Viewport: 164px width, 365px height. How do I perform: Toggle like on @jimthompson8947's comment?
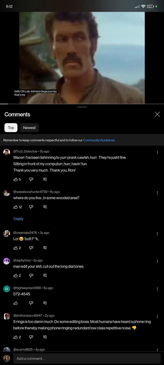(x=16, y=337)
